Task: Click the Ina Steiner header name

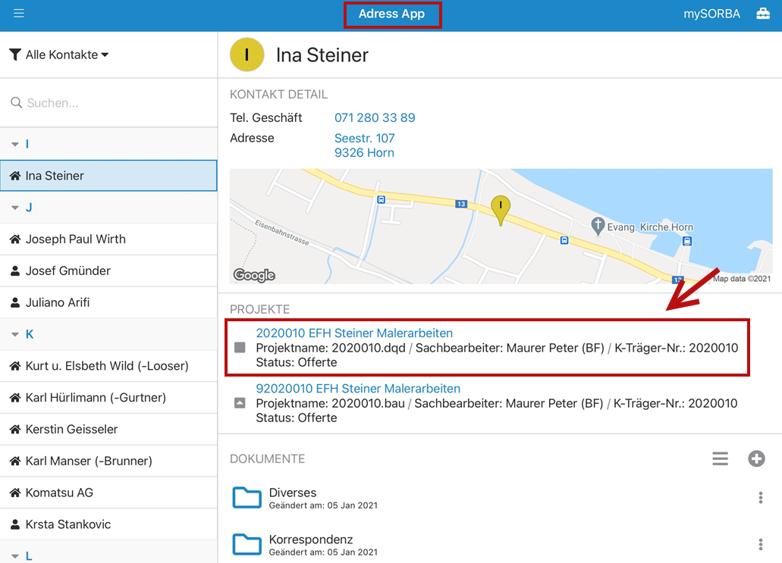Action: [x=322, y=55]
